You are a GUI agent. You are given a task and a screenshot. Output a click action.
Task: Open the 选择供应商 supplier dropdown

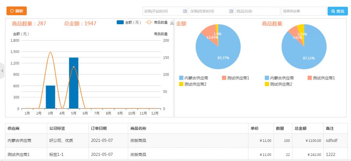click(x=303, y=11)
